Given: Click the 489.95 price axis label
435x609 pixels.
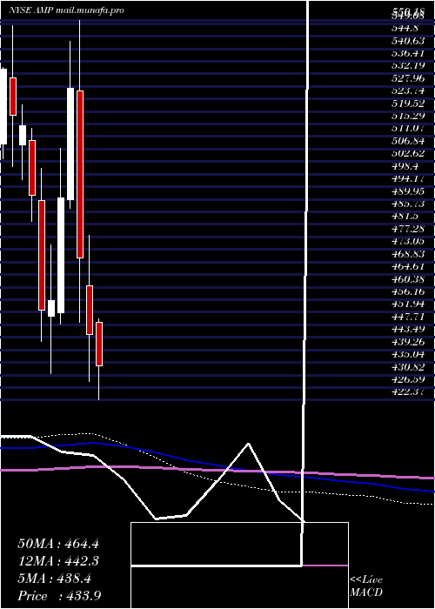Looking at the screenshot, I should click(x=408, y=191).
